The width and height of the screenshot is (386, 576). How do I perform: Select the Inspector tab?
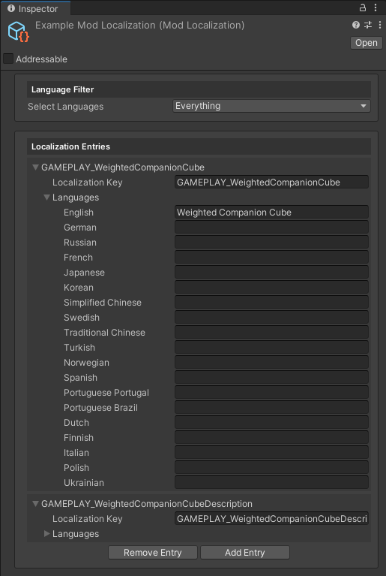[x=35, y=8]
